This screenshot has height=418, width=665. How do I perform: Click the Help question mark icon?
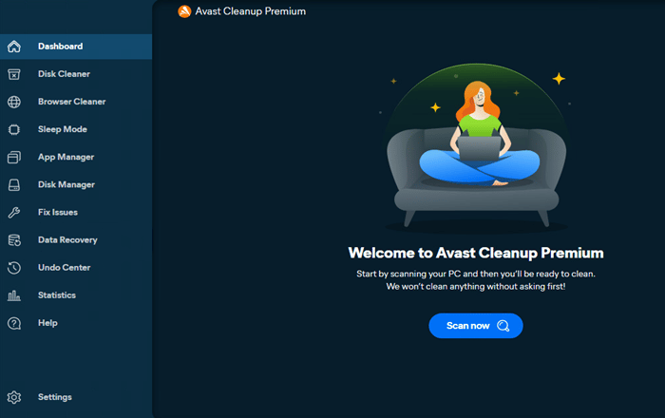(14, 323)
